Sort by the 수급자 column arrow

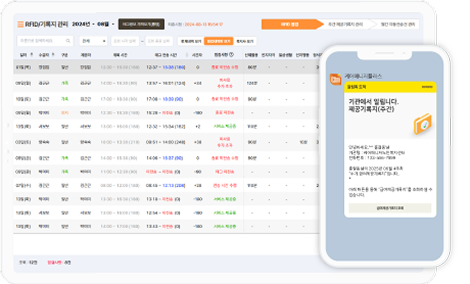[53, 55]
